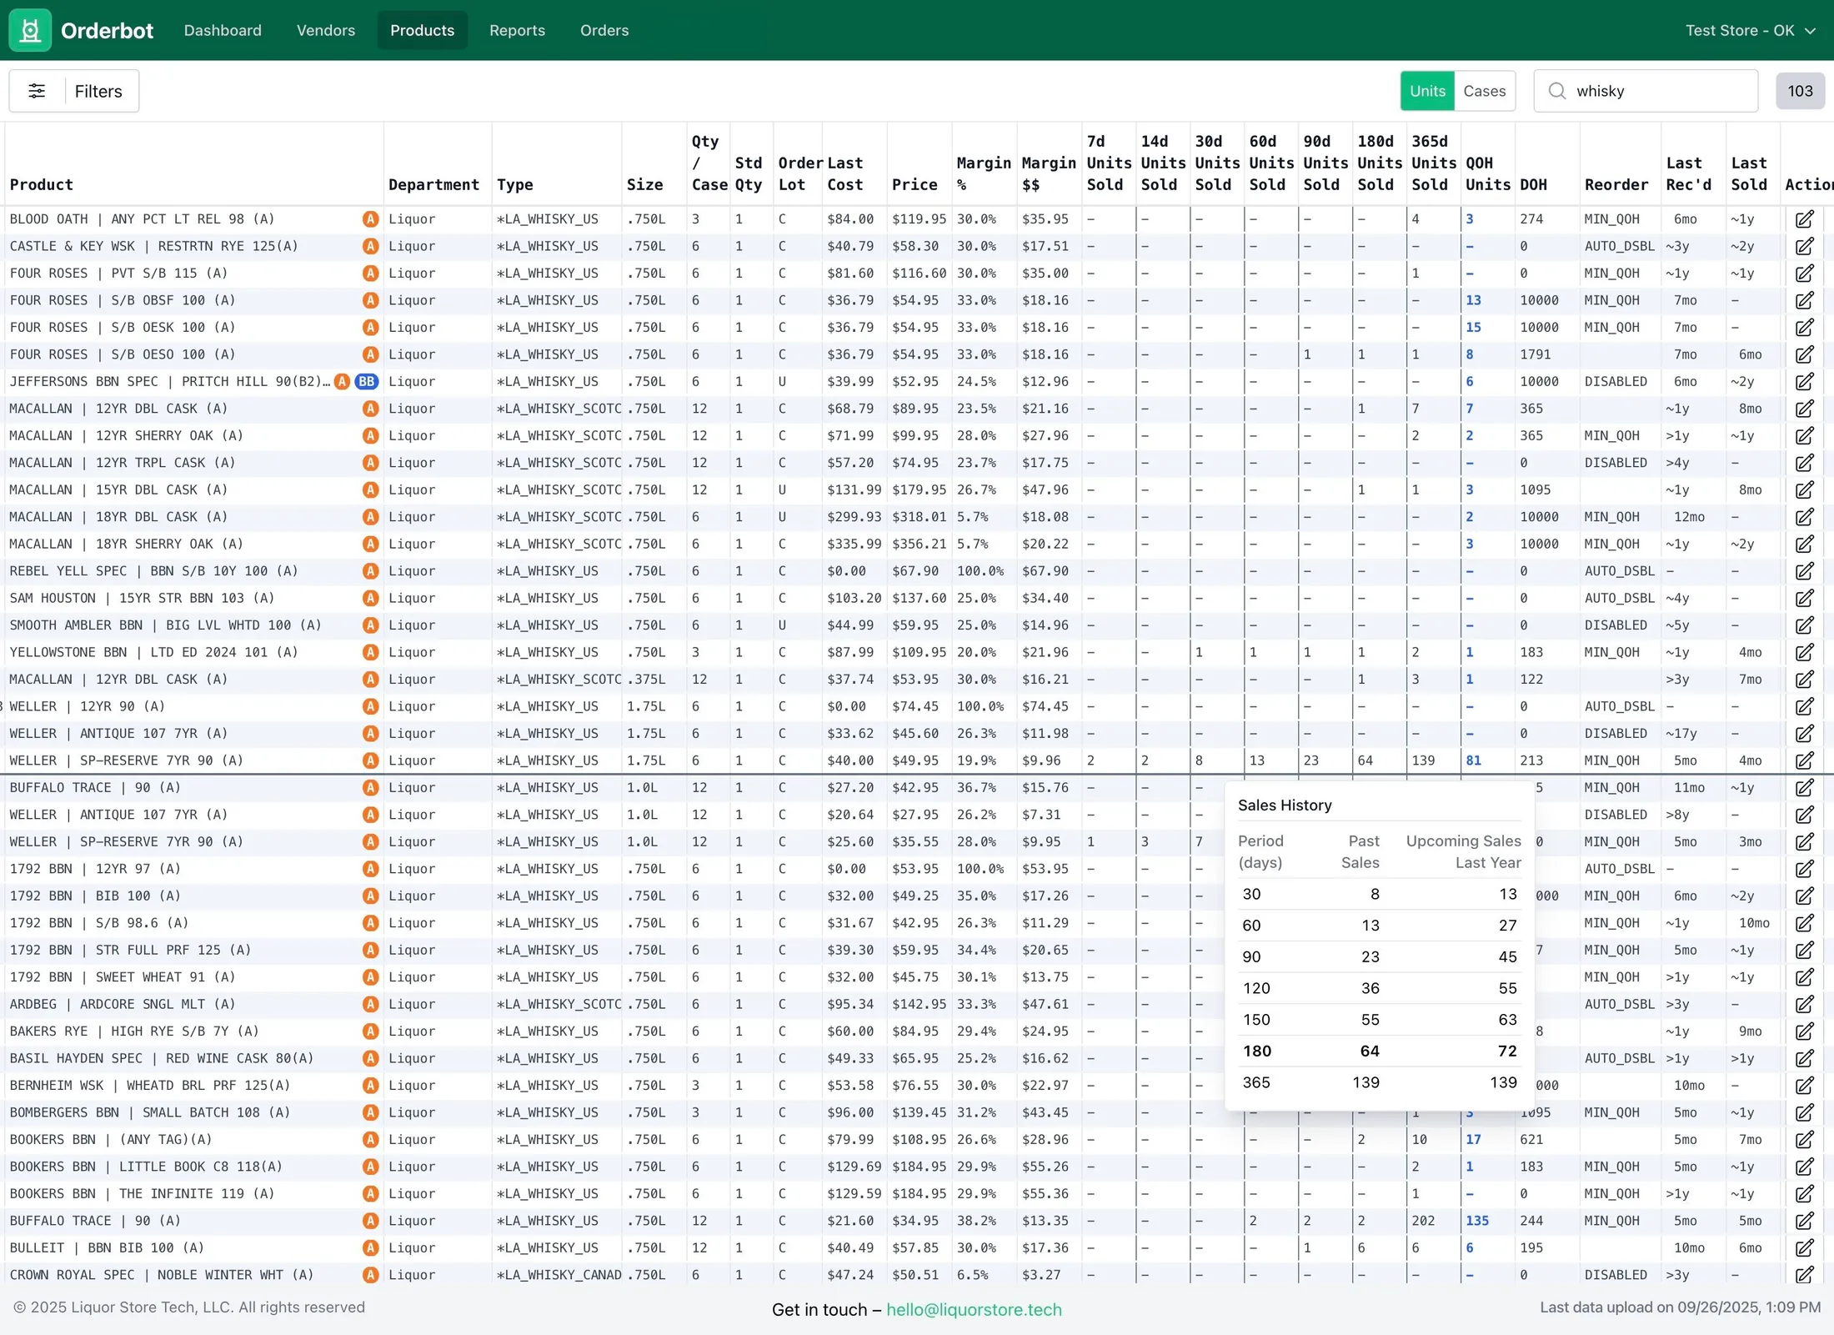Click the Filters button

coord(74,91)
